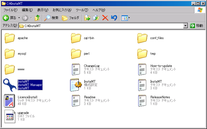Go up one folder level
This screenshot has width=207, height=129.
[37, 18]
